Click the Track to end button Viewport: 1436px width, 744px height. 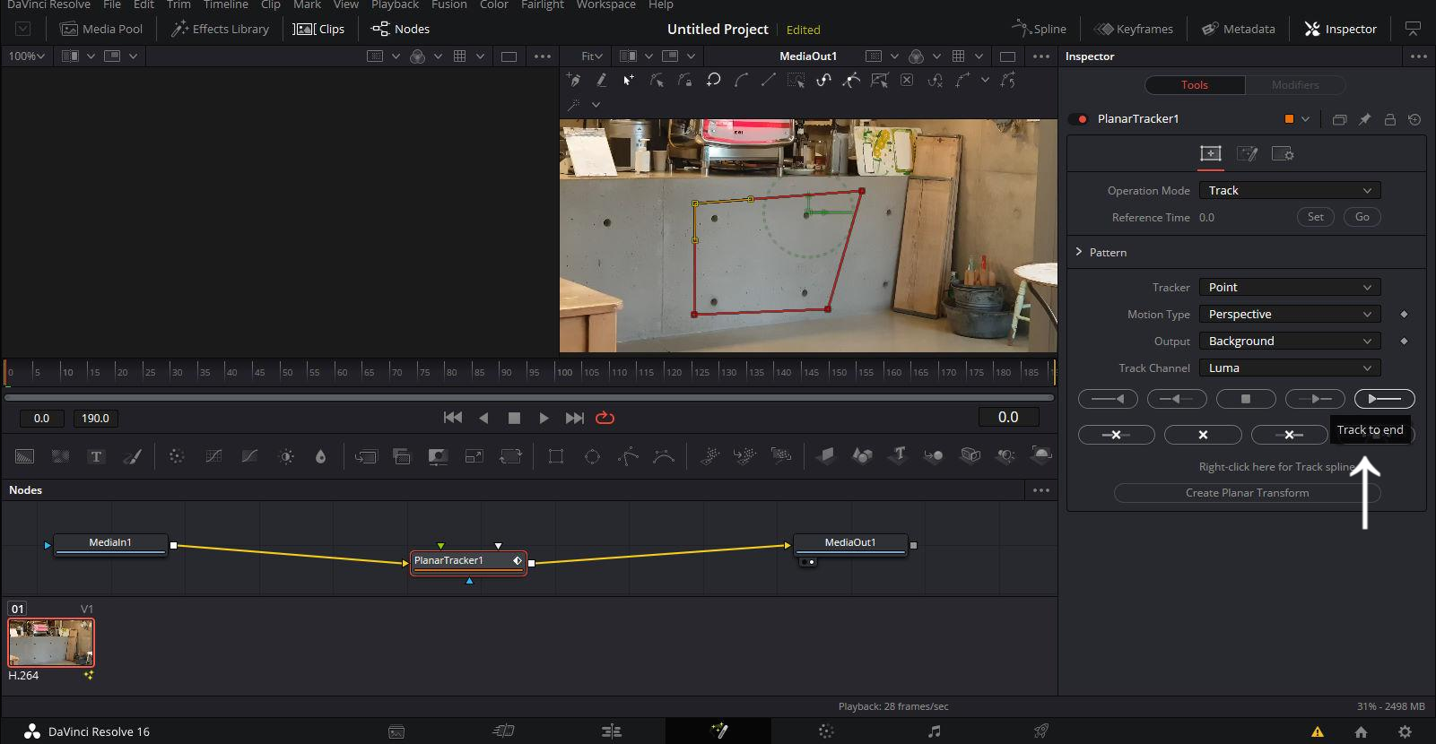[1384, 399]
